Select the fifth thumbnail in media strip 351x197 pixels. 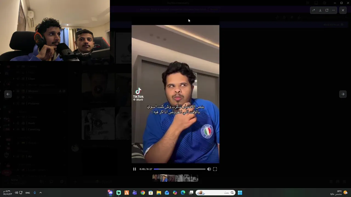[187, 178]
